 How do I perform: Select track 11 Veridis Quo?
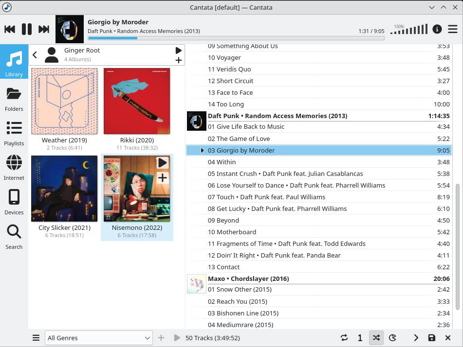click(318, 69)
